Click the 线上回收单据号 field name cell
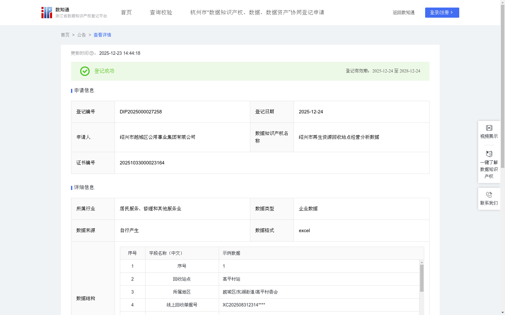The height and width of the screenshot is (315, 505). (x=182, y=305)
